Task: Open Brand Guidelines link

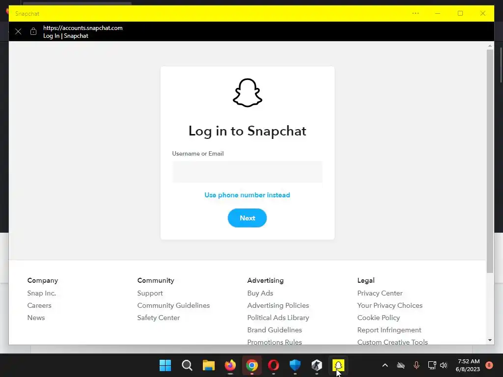Action: (275, 330)
